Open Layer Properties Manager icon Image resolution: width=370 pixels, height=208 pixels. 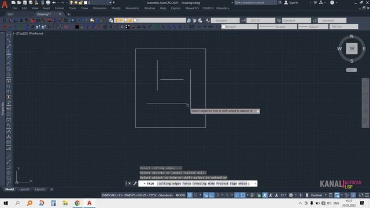(x=111, y=21)
